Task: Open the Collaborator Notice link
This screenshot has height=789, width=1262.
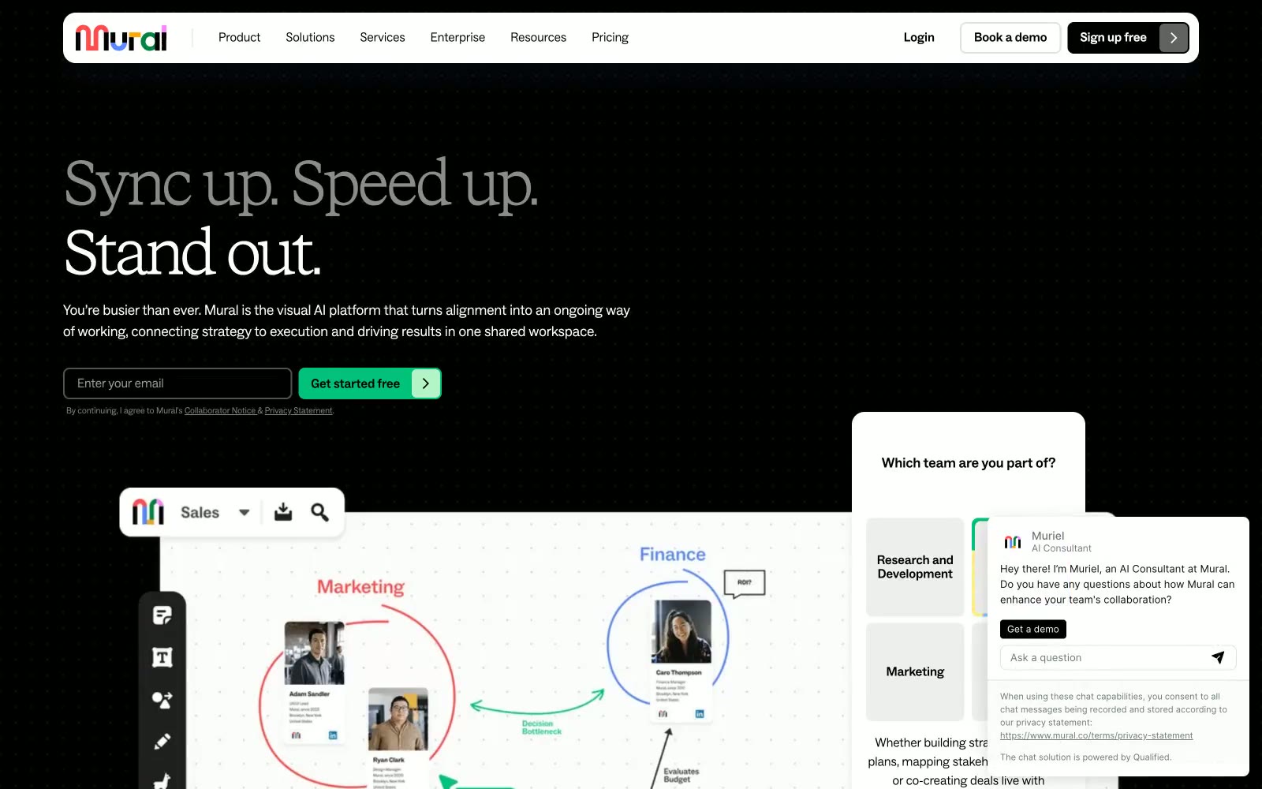Action: (220, 411)
